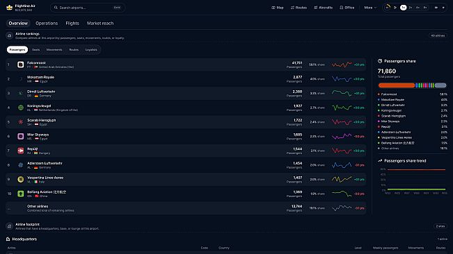Click the Beifang Aviation airline logo
Screen dimensions: 453x254
pos(20,194)
